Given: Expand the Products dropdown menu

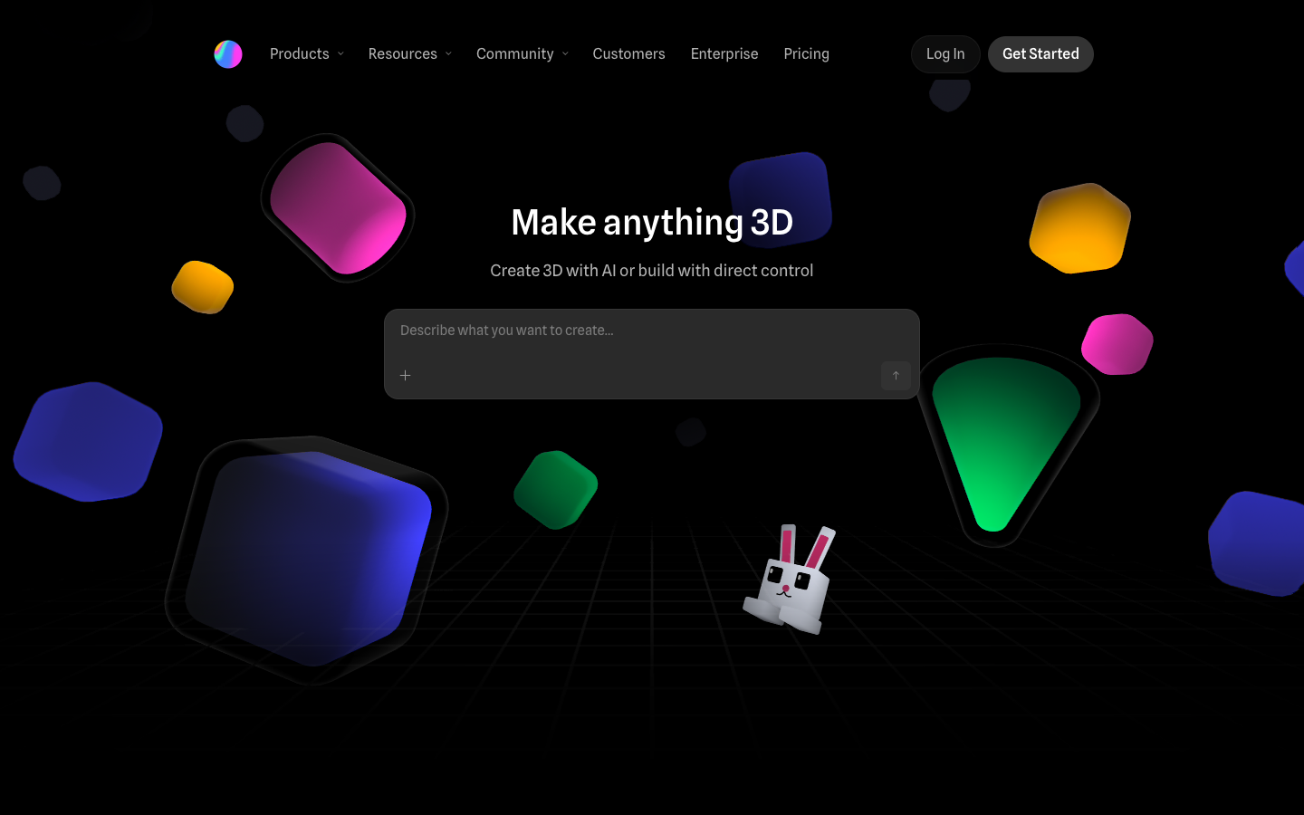Looking at the screenshot, I should tap(307, 54).
